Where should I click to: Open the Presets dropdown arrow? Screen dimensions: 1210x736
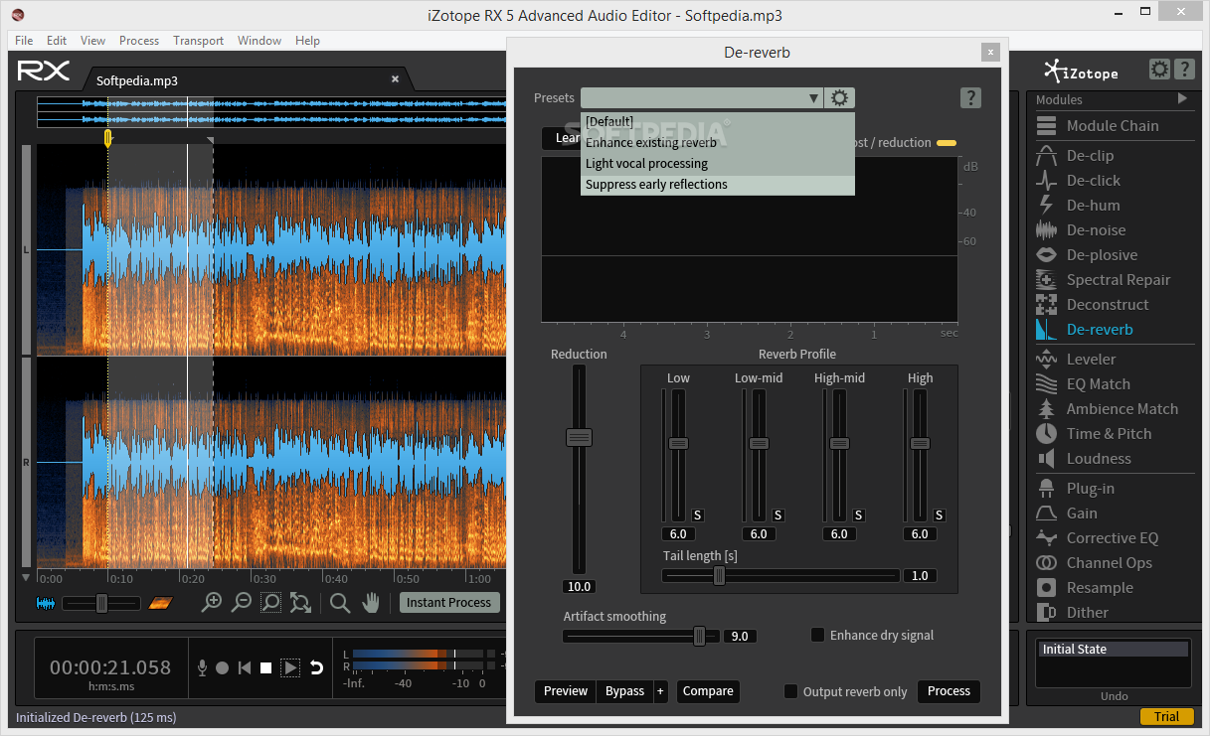(x=813, y=97)
